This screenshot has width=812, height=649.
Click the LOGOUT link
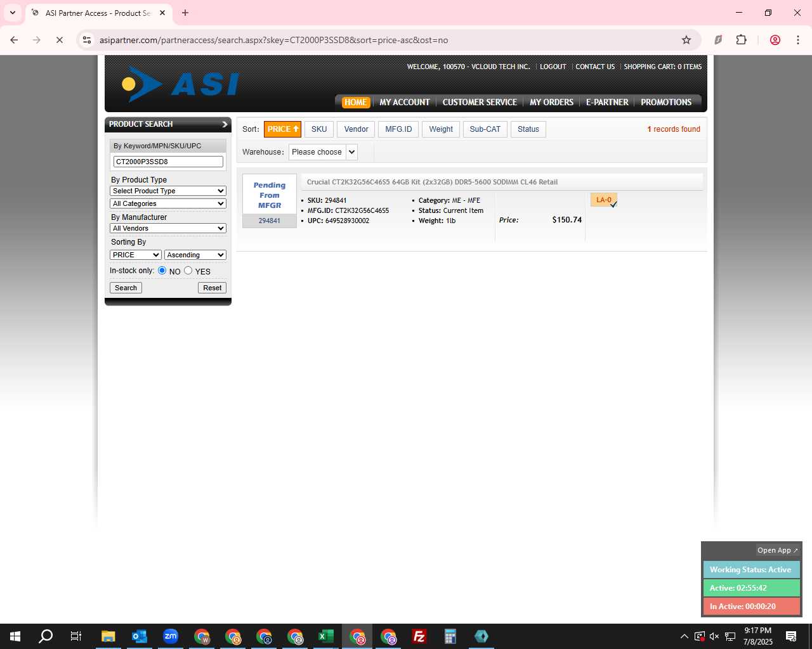(x=553, y=67)
